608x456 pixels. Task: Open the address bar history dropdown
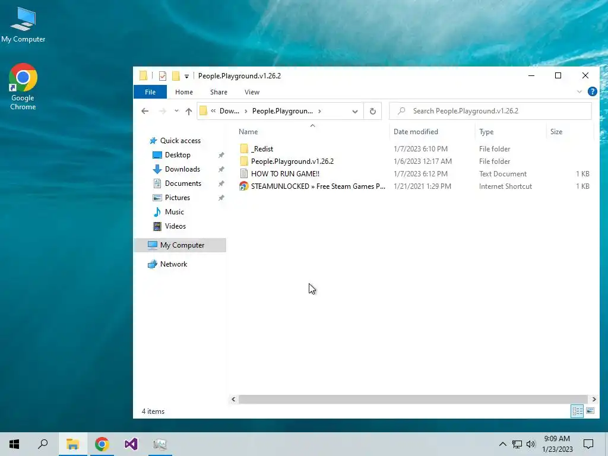(355, 111)
